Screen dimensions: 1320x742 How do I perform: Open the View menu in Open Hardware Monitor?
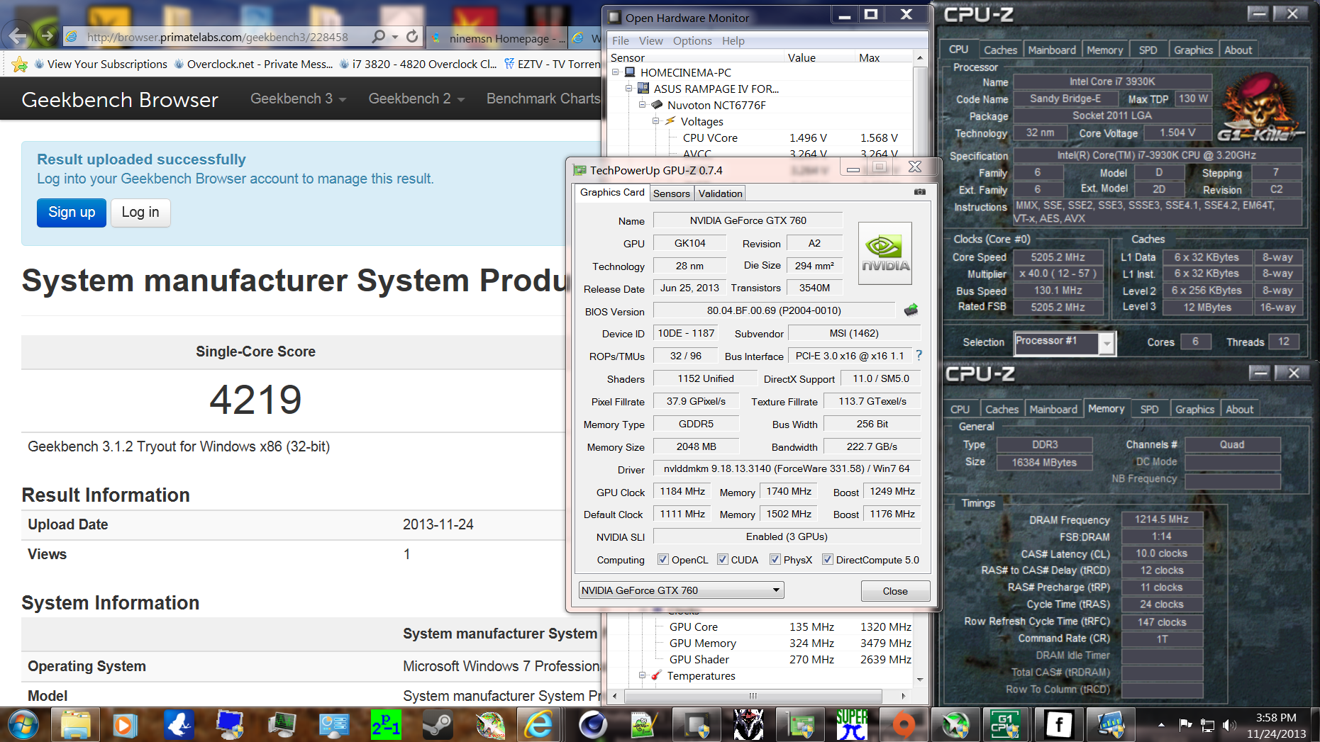point(650,41)
